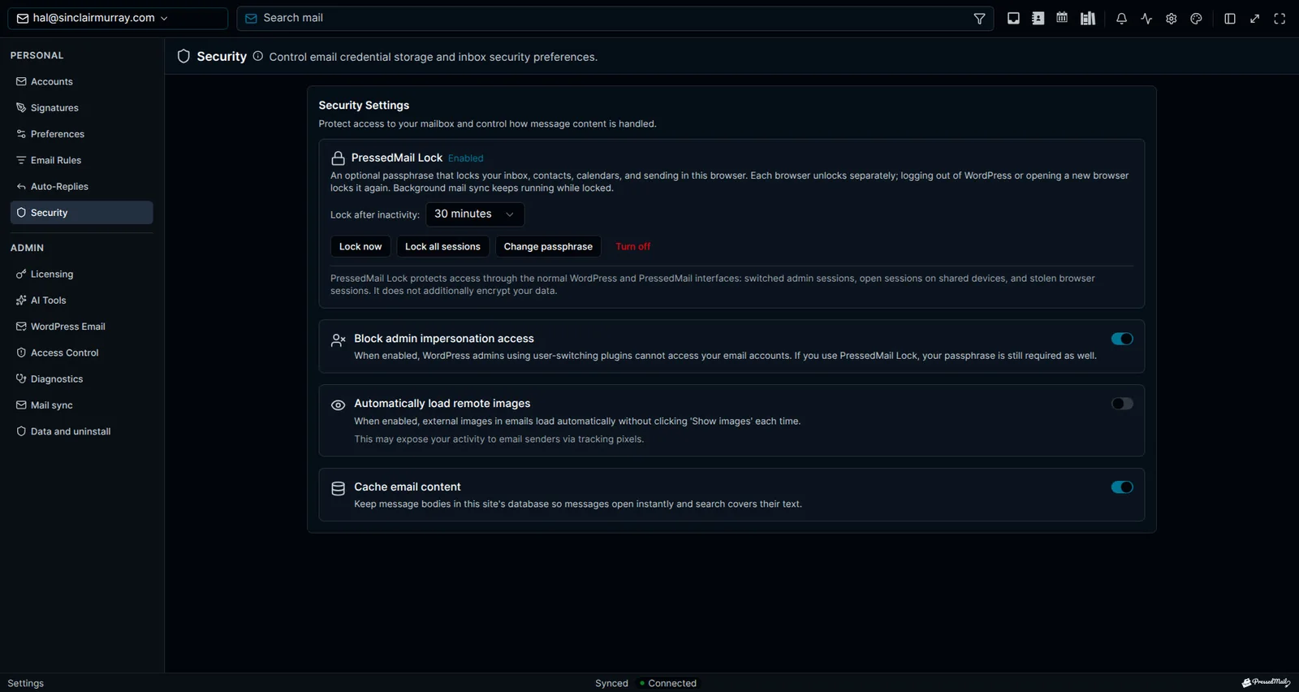Open Access Control settings
Image resolution: width=1299 pixels, height=692 pixels.
[x=81, y=353]
